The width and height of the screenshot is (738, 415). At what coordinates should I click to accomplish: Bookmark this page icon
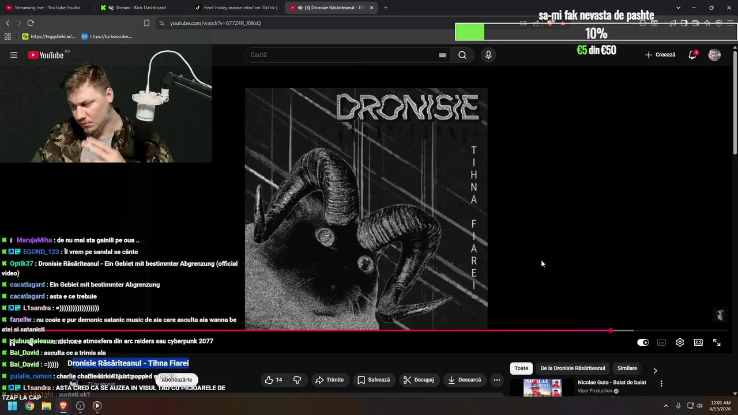coord(146,23)
